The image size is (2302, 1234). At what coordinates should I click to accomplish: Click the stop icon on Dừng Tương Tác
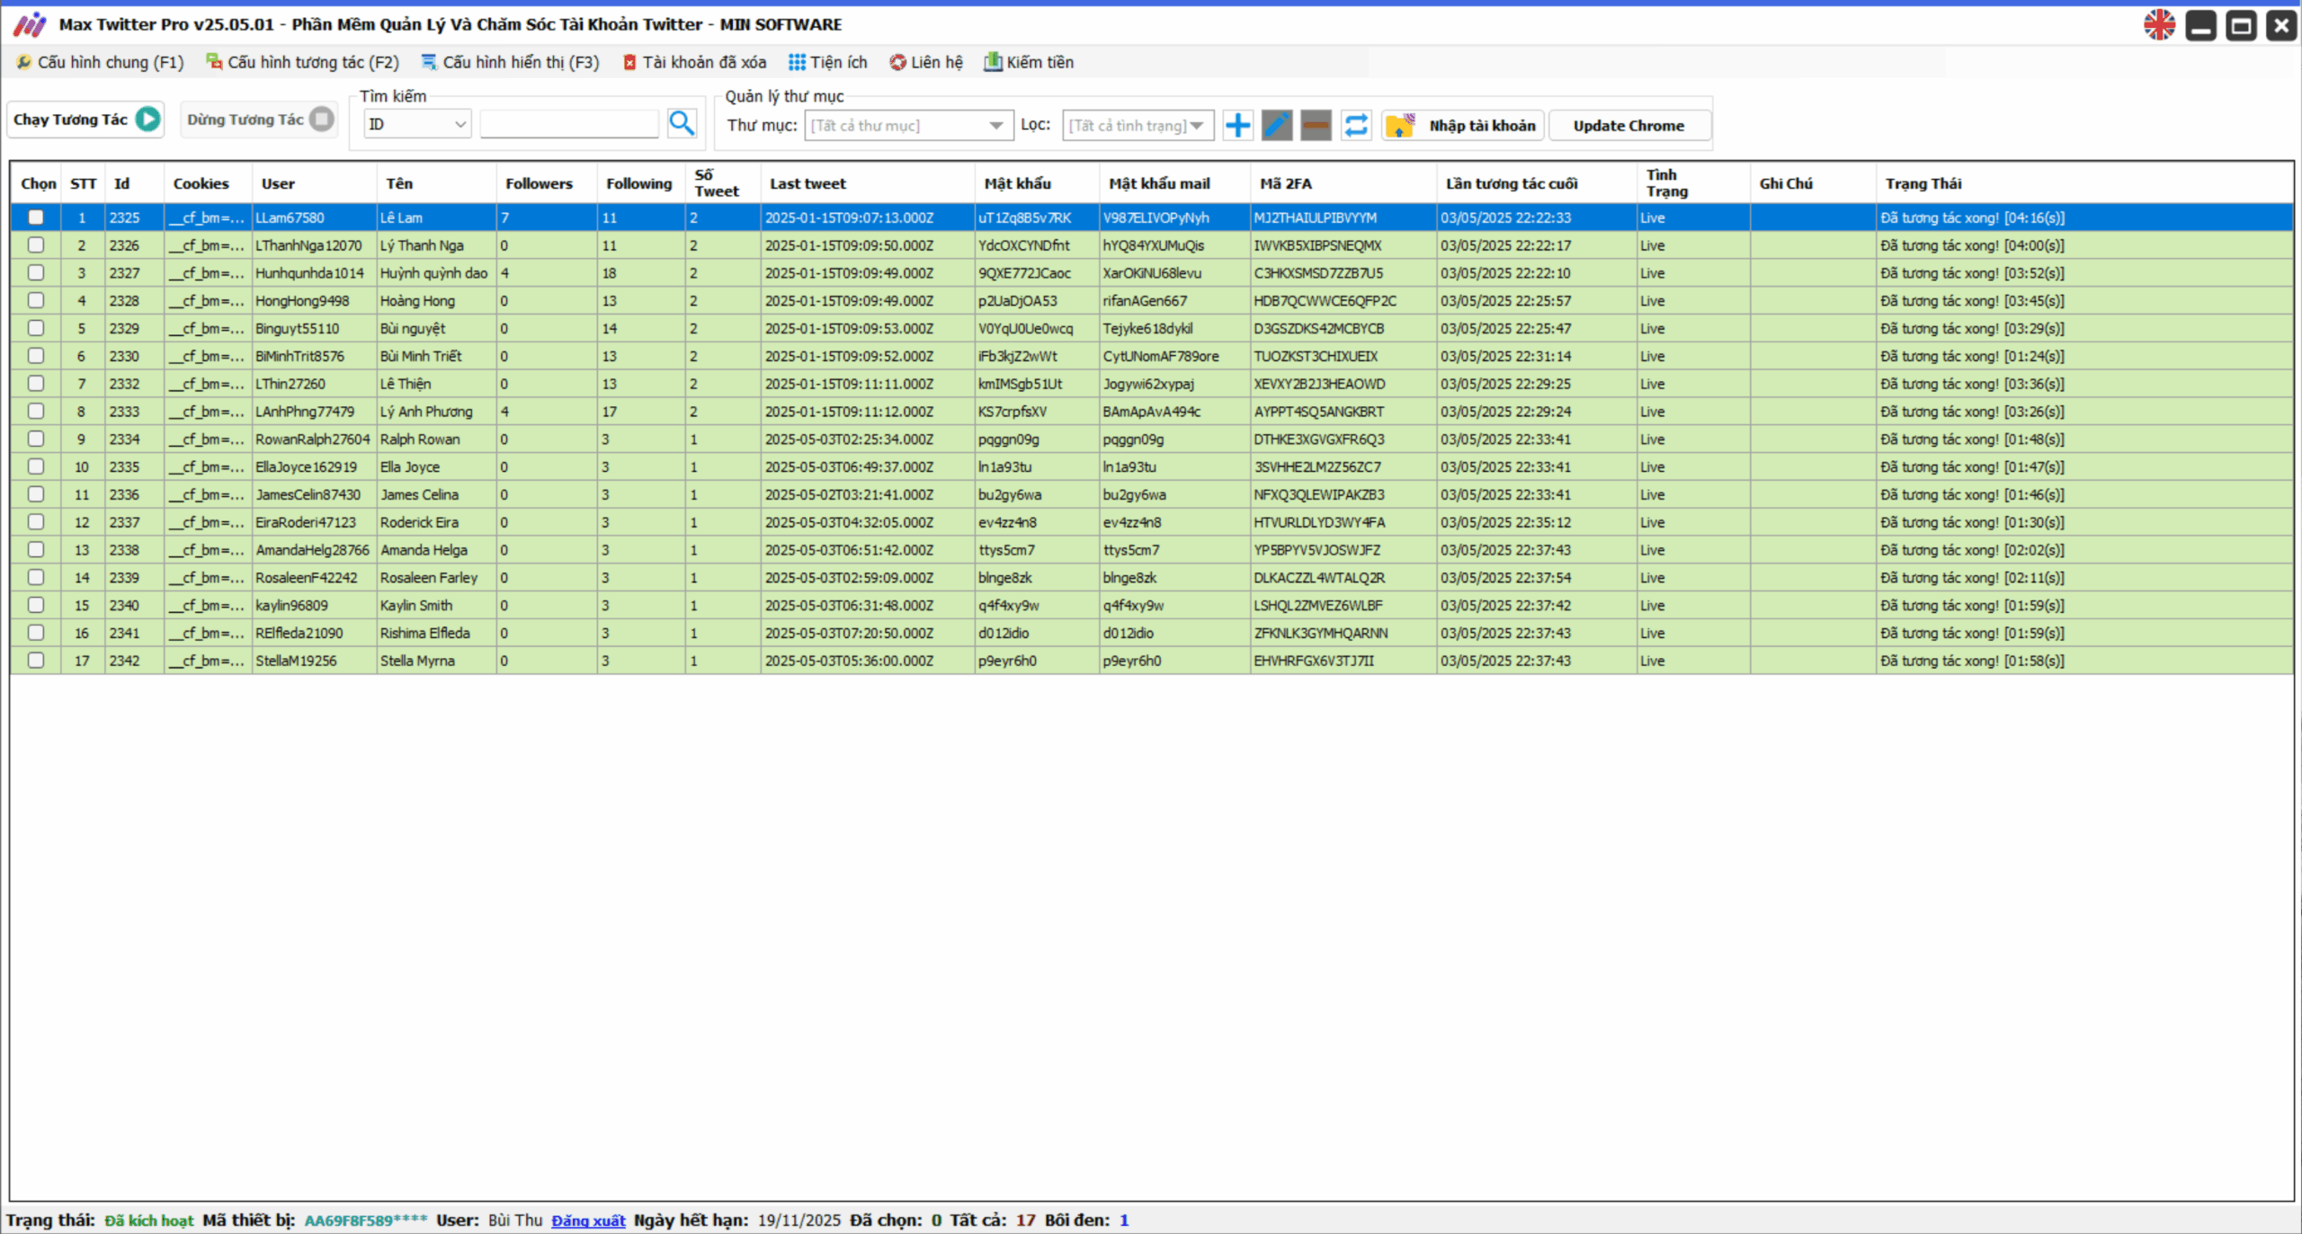321,119
